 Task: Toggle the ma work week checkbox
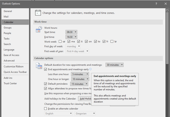click(x=69, y=42)
